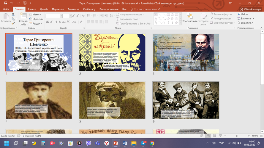Screen dimensions: 264x148
Task: Start slideshow from beginning via quick access icon
Action: (25, 3)
